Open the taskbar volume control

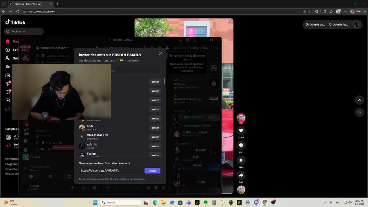click(x=350, y=202)
